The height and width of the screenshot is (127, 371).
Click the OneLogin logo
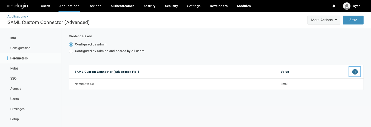click(18, 6)
